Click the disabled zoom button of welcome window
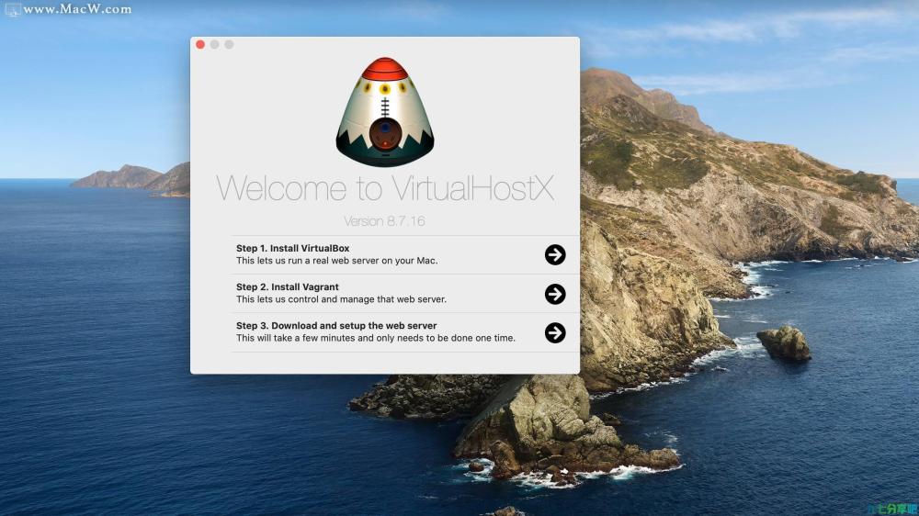Screen dimensions: 919x516 coord(229,44)
